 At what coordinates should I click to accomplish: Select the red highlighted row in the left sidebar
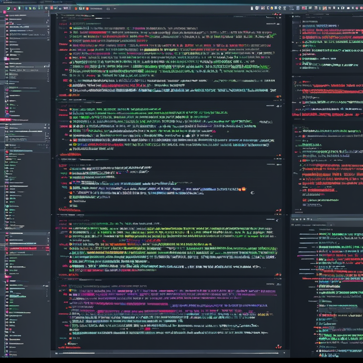point(27,248)
